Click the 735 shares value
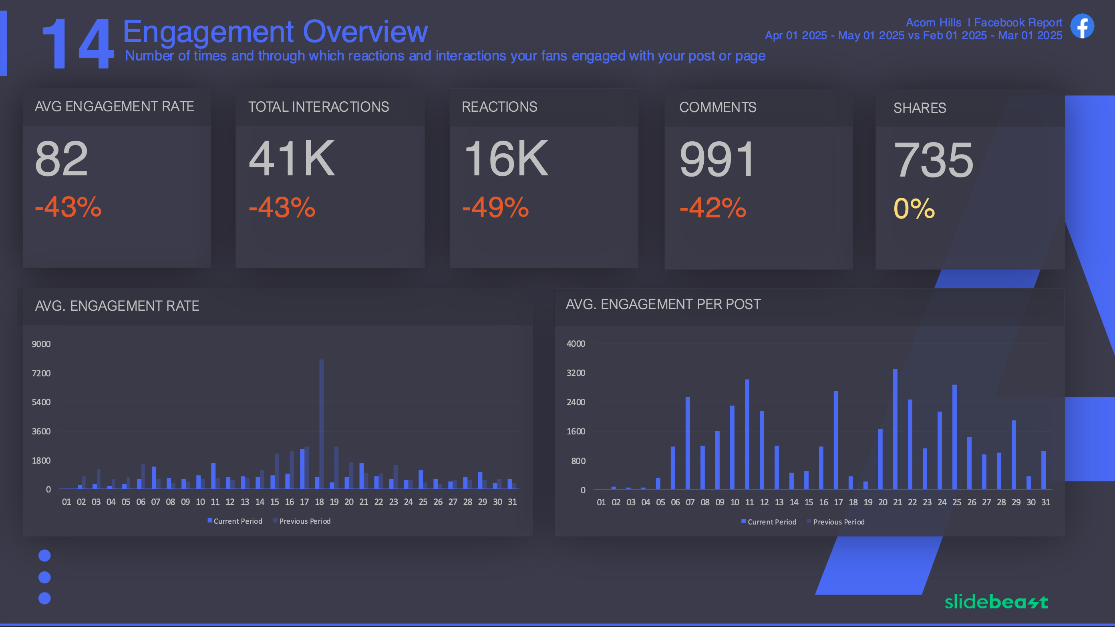Image resolution: width=1115 pixels, height=627 pixels. (934, 160)
